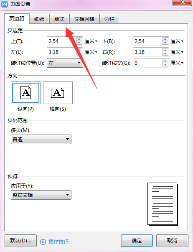Image resolution: width=193 pixels, height=252 pixels.
Task: Decrease bottom margin 下(B) with down arrow
Action: pos(165,43)
